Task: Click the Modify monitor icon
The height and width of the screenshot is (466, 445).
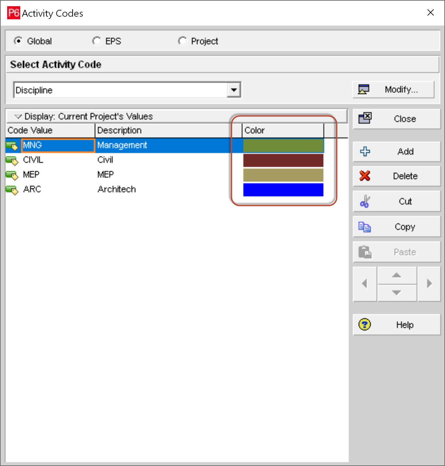Action: click(363, 89)
